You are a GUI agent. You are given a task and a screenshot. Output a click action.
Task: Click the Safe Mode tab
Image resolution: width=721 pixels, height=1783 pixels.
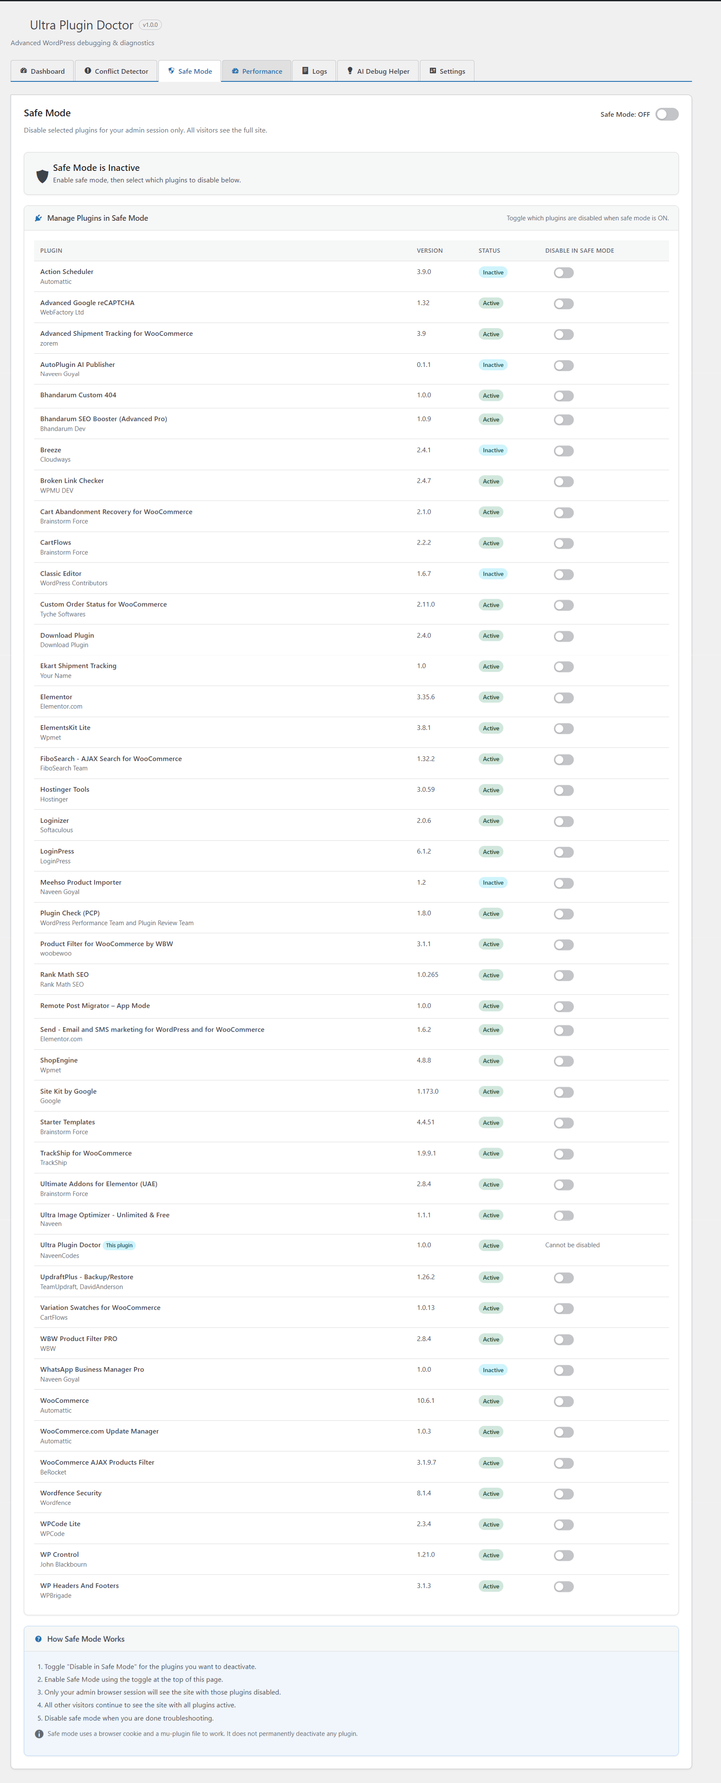tap(190, 71)
